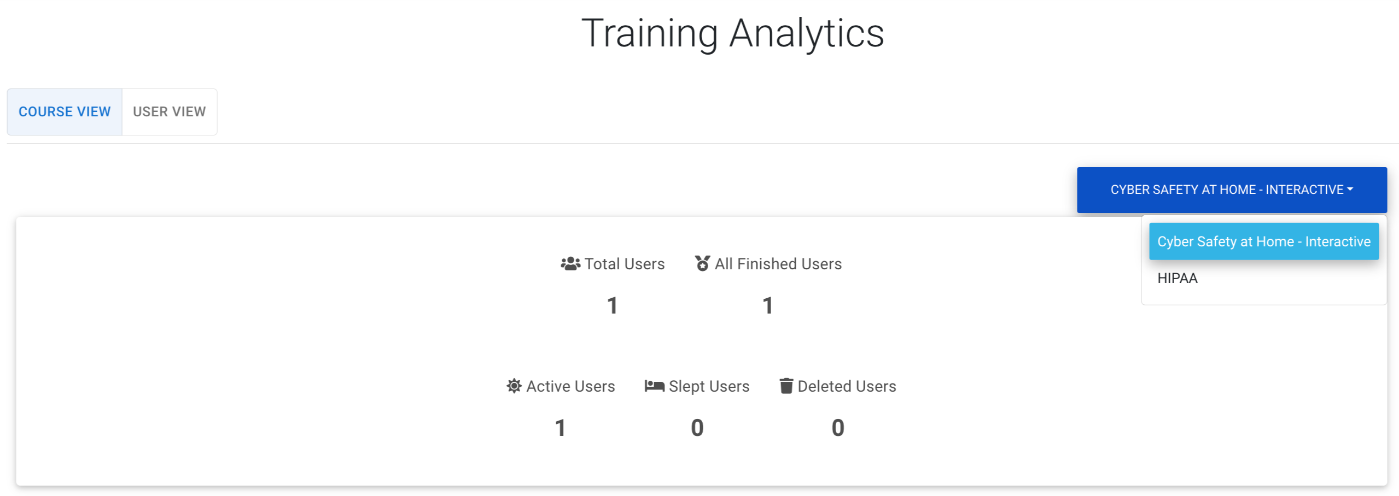Click the Total Users label
1399x496 pixels.
pos(625,264)
